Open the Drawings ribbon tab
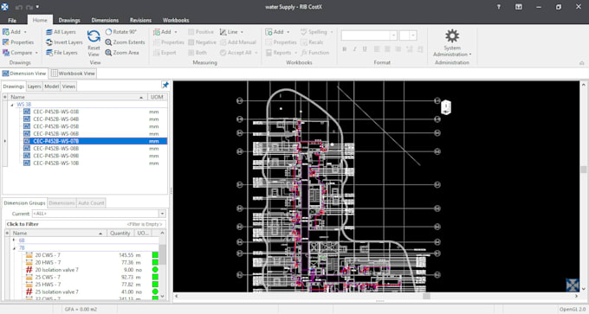This screenshot has height=314, width=589. (x=69, y=20)
